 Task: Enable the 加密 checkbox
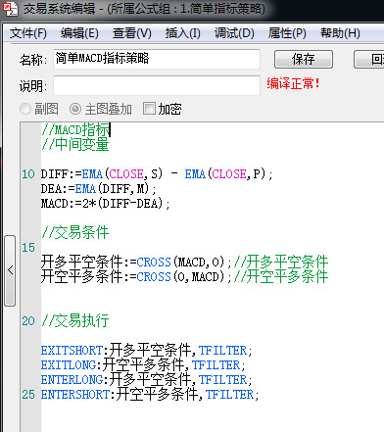pos(149,109)
